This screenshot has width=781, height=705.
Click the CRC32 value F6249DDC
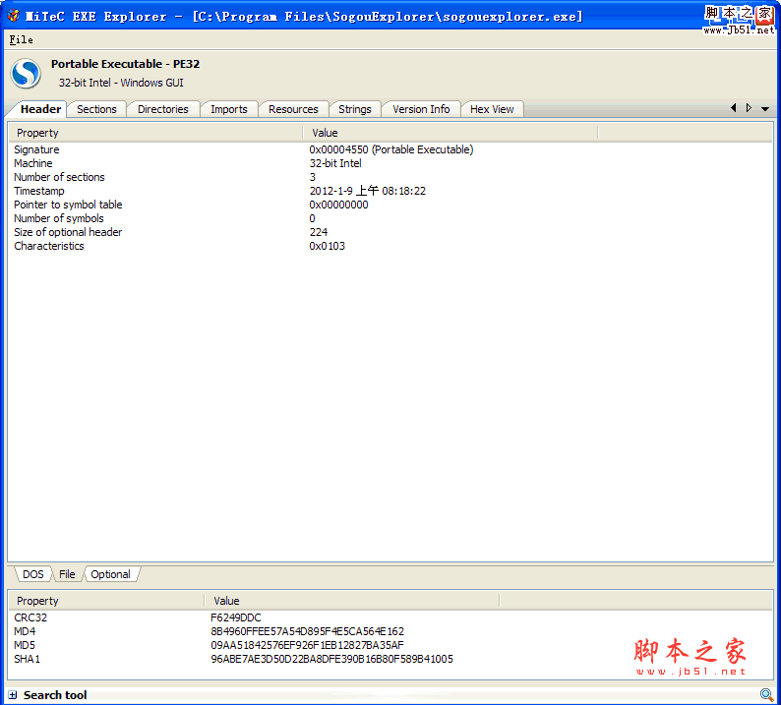tap(236, 617)
